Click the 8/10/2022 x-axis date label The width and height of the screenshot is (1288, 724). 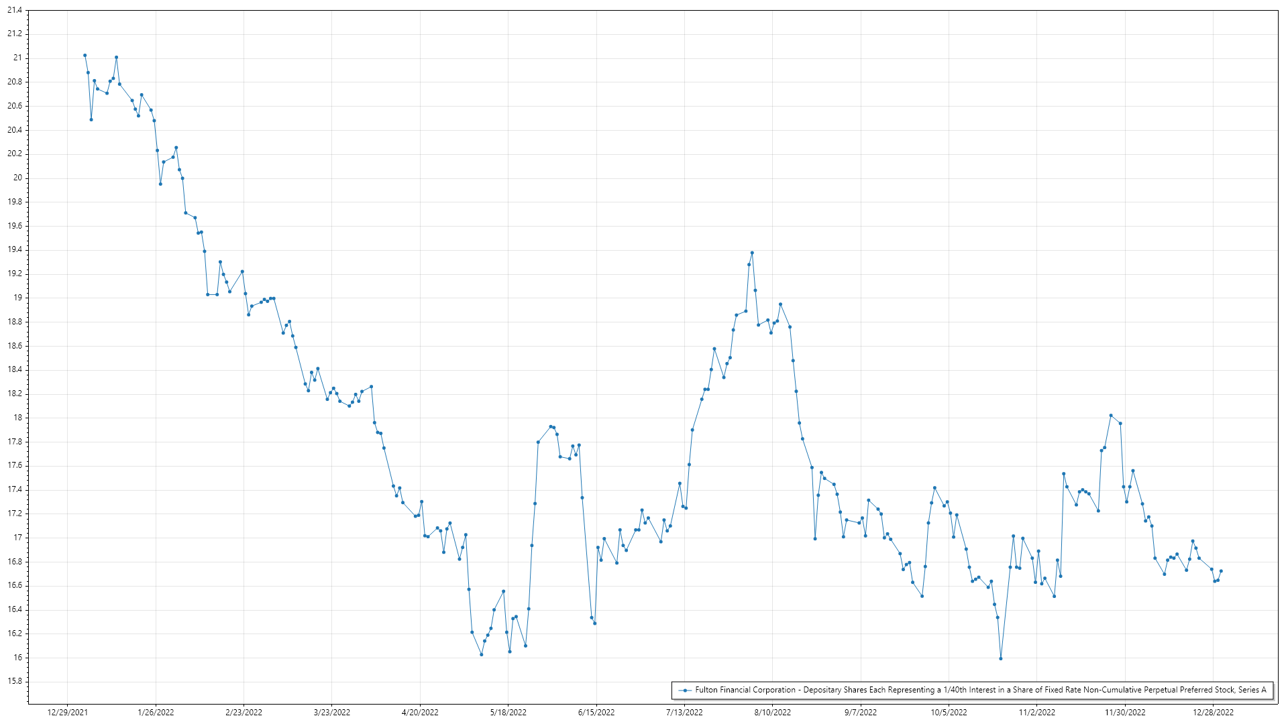click(772, 712)
